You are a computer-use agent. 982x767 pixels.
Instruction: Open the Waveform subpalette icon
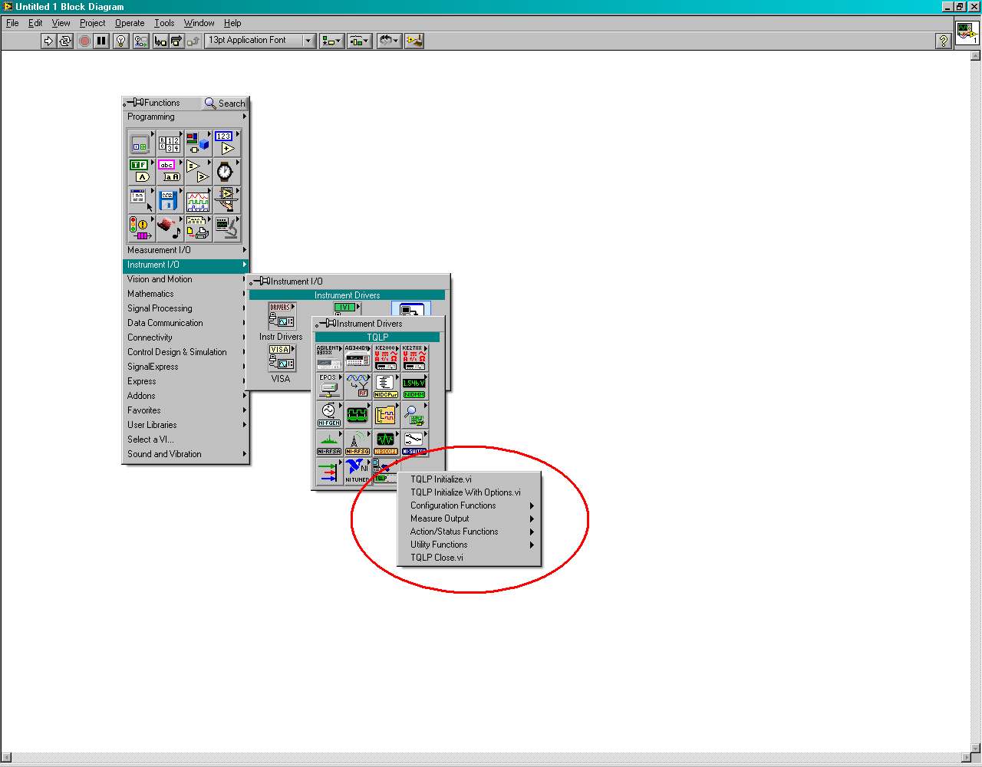(x=197, y=200)
